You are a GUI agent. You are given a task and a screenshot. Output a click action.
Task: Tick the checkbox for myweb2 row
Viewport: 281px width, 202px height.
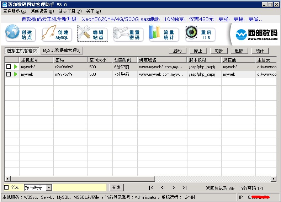(x=9, y=67)
